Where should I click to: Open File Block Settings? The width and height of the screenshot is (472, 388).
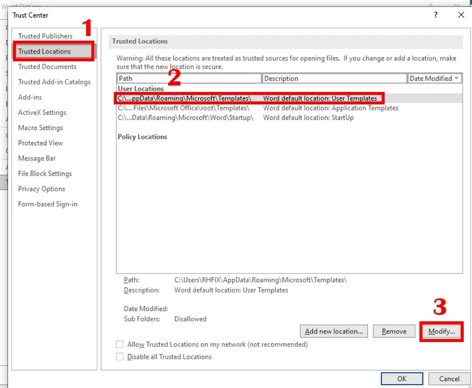45,174
